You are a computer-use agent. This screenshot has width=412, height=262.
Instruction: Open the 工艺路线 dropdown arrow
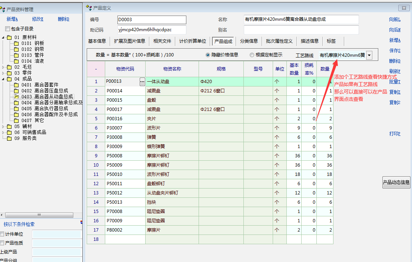[x=369, y=55]
